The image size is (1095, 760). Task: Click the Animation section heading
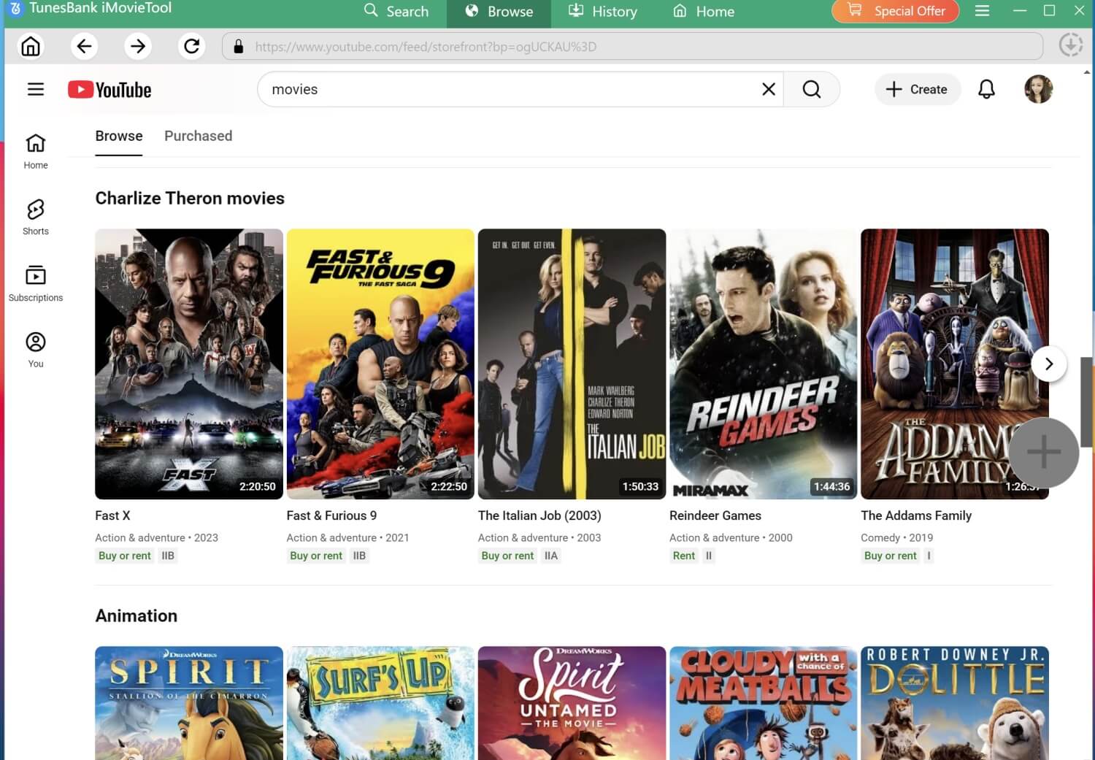[x=137, y=615]
